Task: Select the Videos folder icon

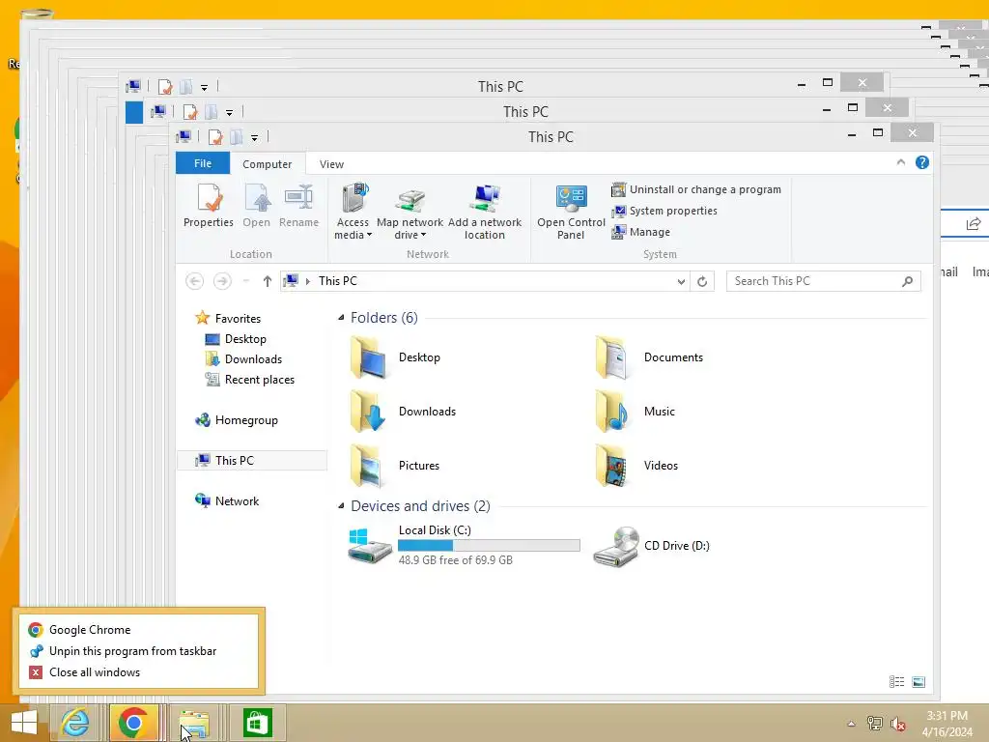Action: [x=613, y=466]
